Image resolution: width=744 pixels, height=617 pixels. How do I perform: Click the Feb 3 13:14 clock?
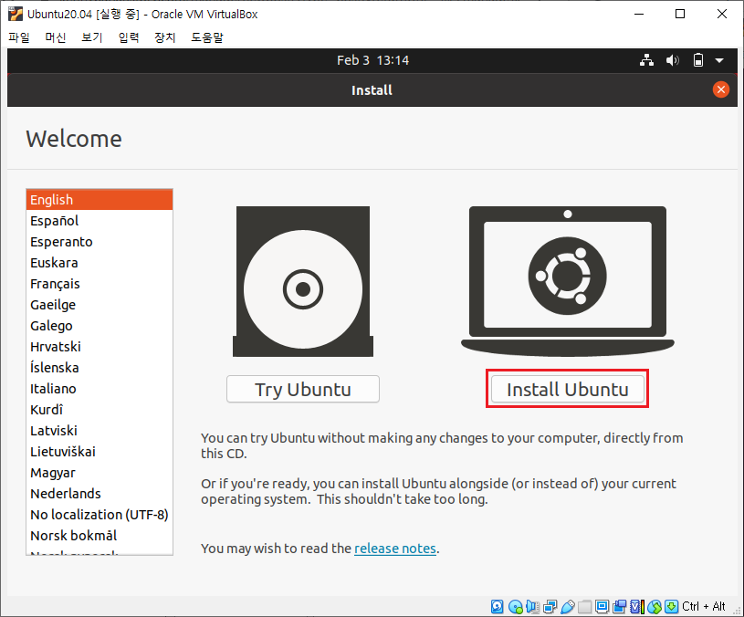[373, 60]
